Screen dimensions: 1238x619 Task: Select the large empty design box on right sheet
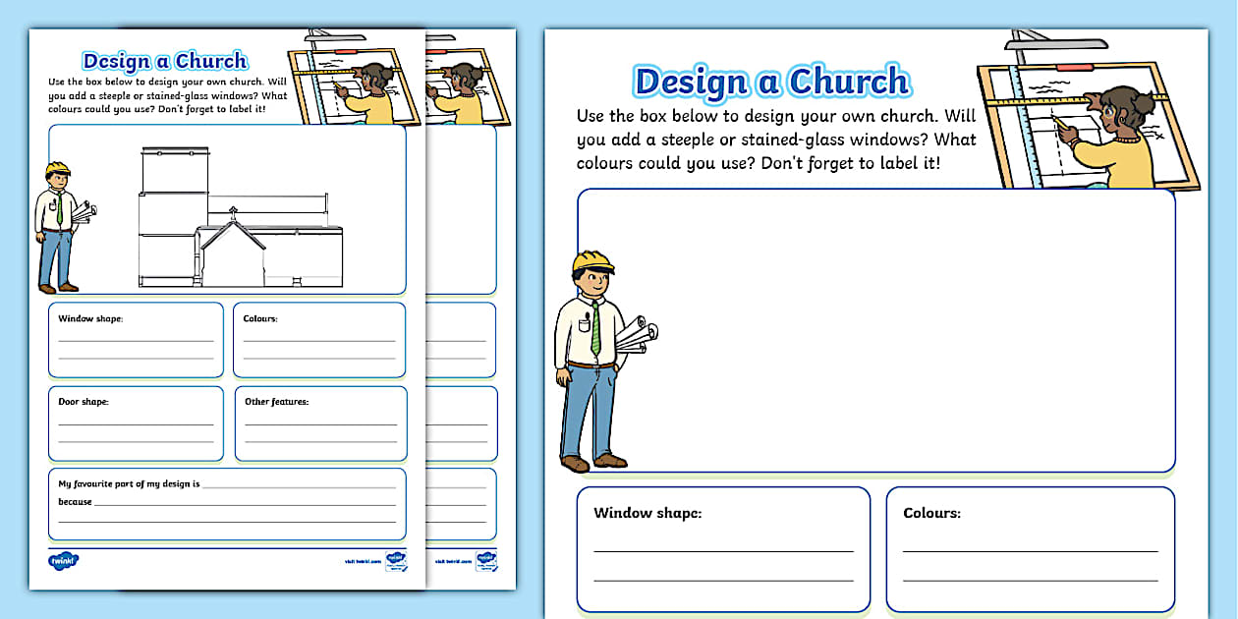884,324
